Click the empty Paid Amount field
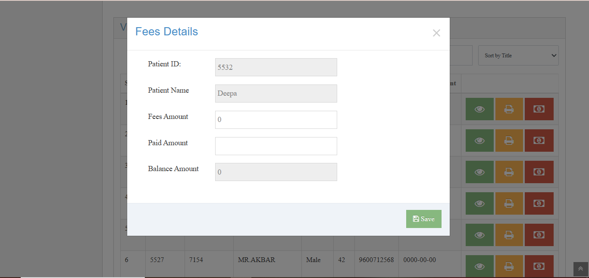This screenshot has height=278, width=589. pos(276,146)
